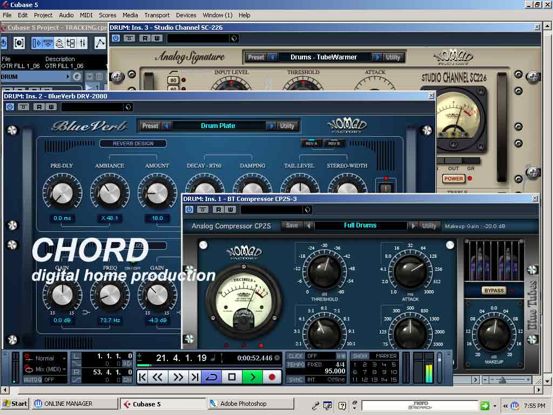Enable Read automation on BlueVerb window
The width and height of the screenshot is (553, 415).
(x=39, y=107)
